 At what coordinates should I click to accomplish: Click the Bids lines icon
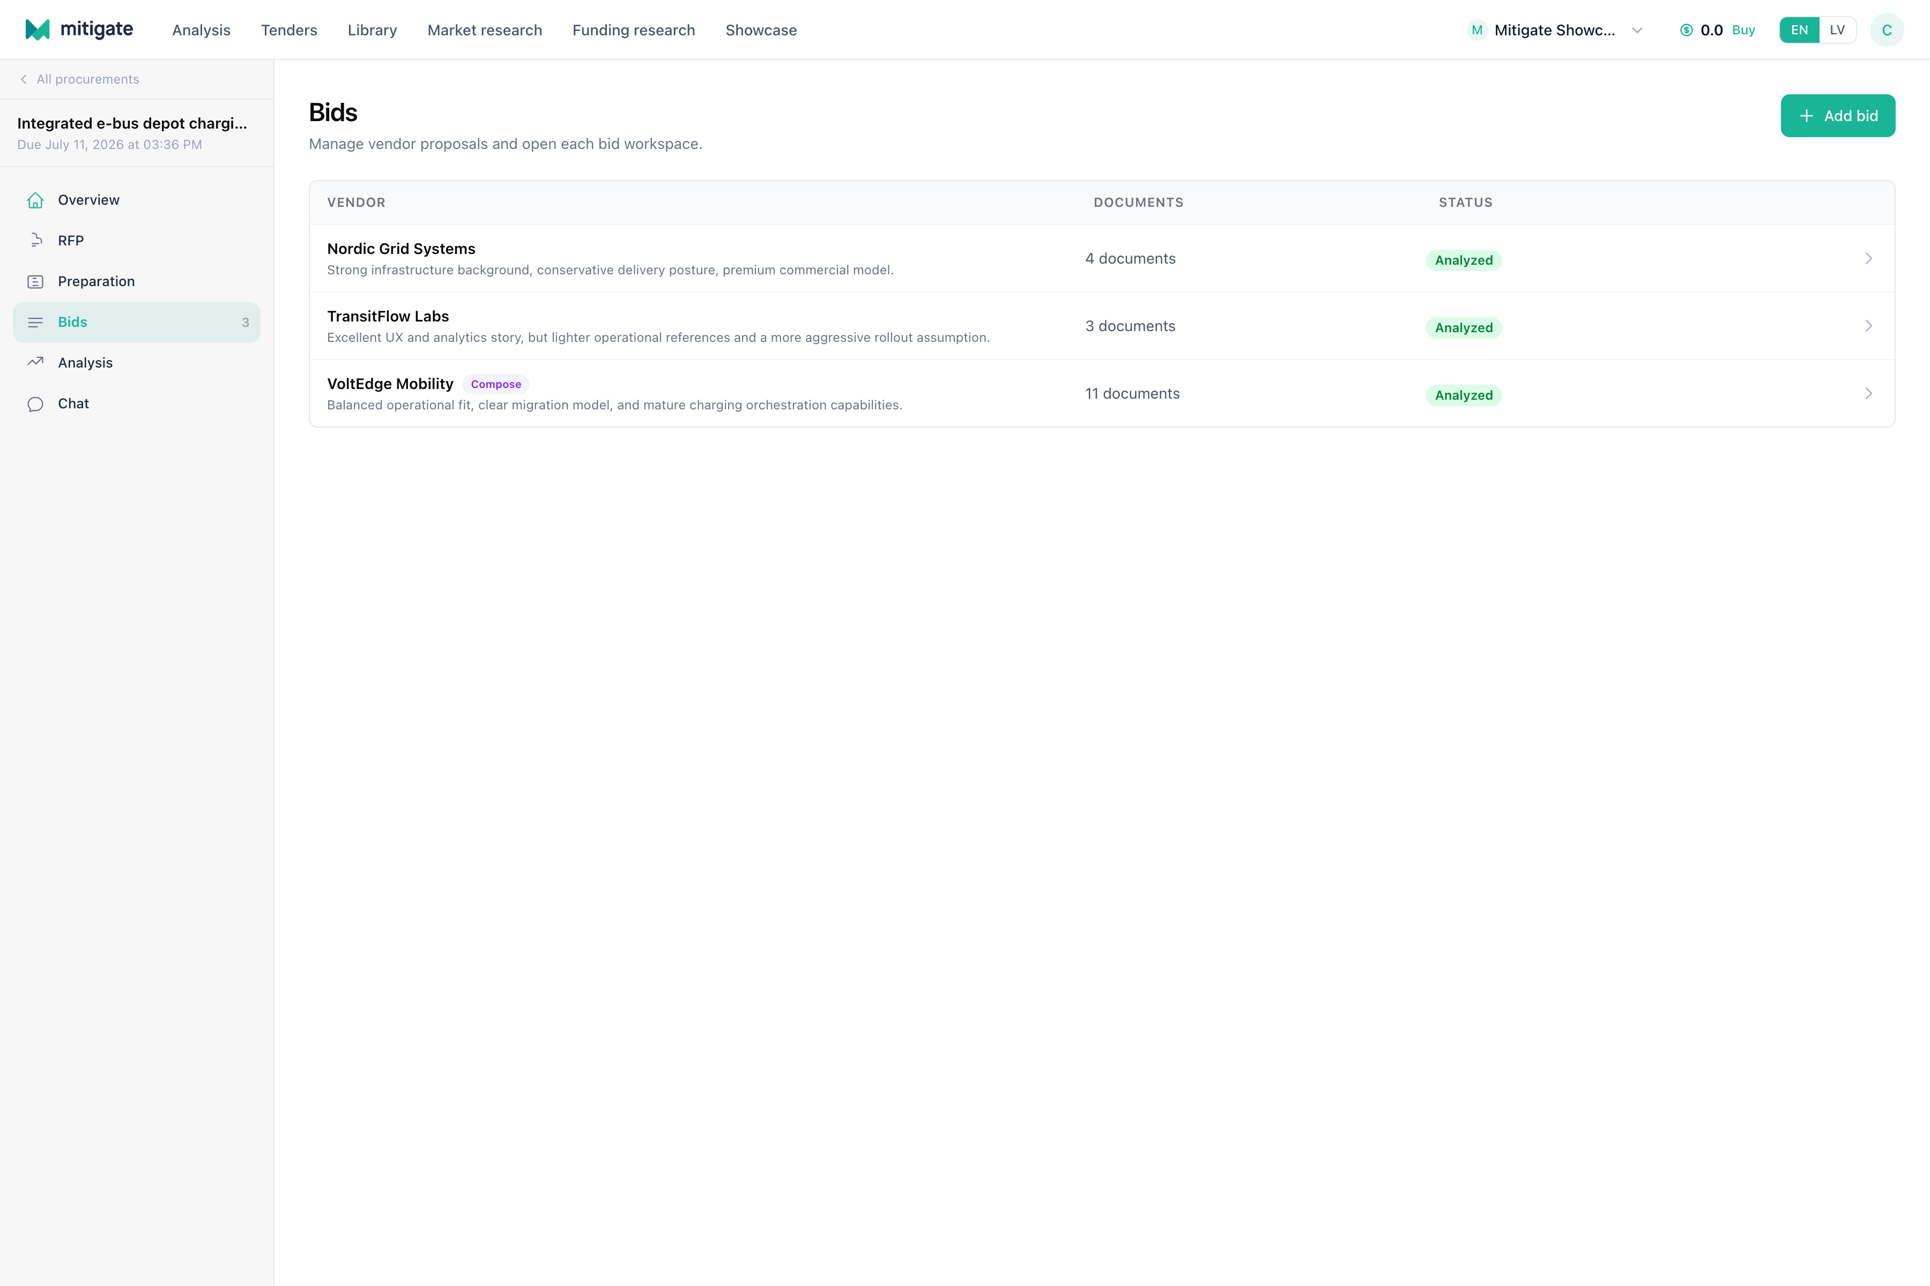click(x=35, y=323)
